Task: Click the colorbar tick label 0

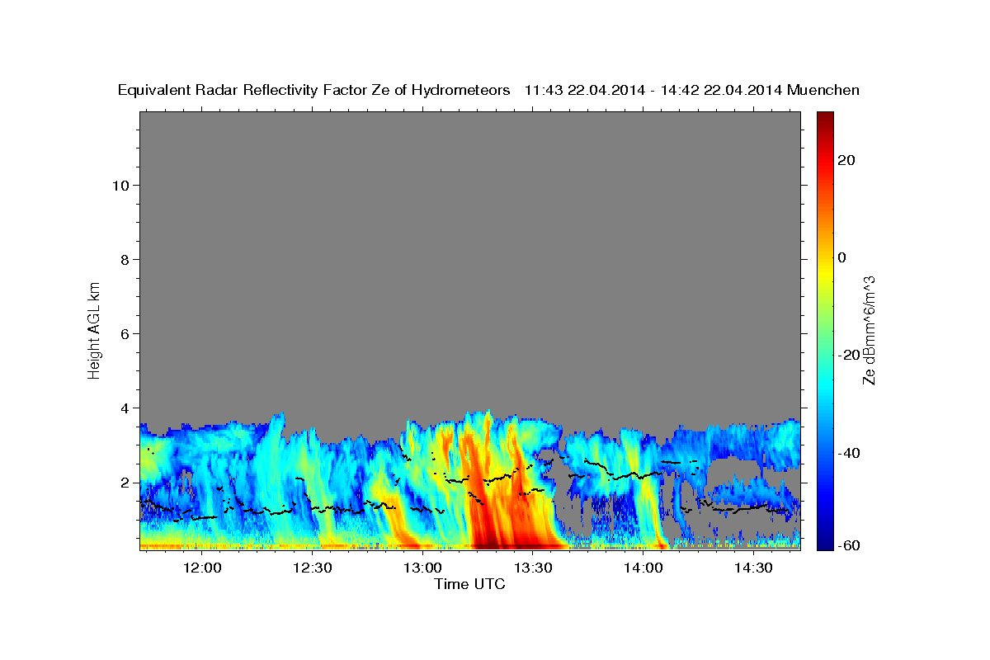Action: tap(842, 257)
